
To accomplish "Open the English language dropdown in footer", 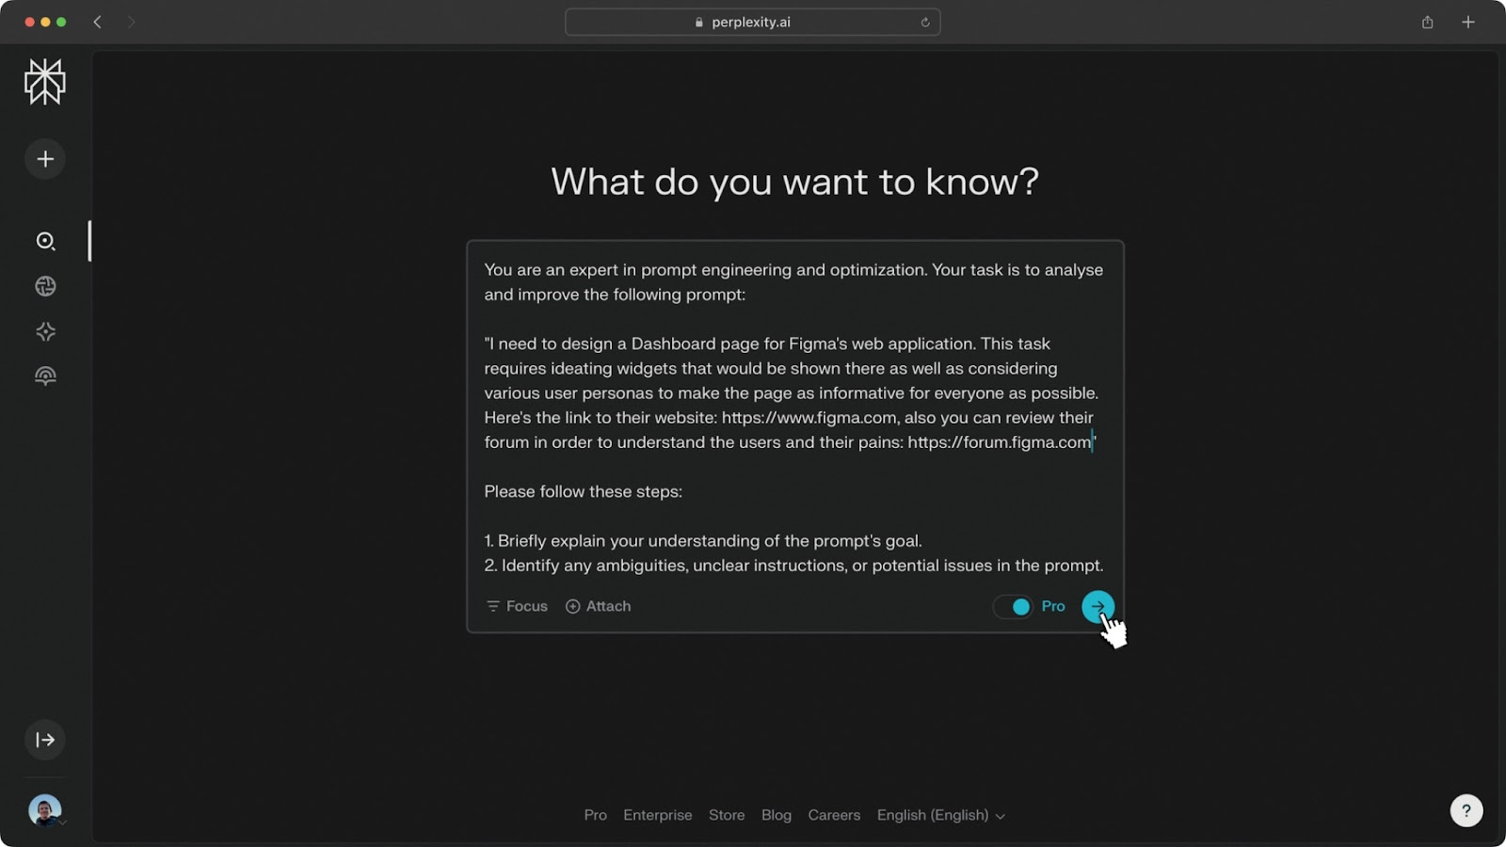I will [940, 815].
